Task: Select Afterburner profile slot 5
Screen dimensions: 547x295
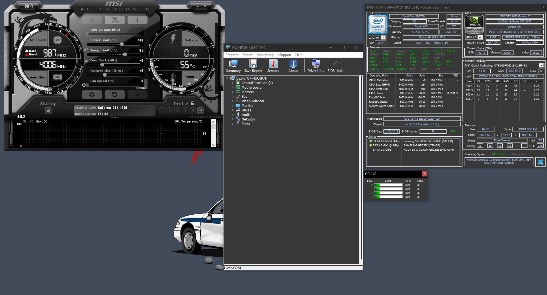Action: (192, 111)
